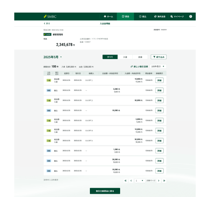The image size is (210, 197).
Task: Click the SMBC logo in header
Action: point(50,16)
